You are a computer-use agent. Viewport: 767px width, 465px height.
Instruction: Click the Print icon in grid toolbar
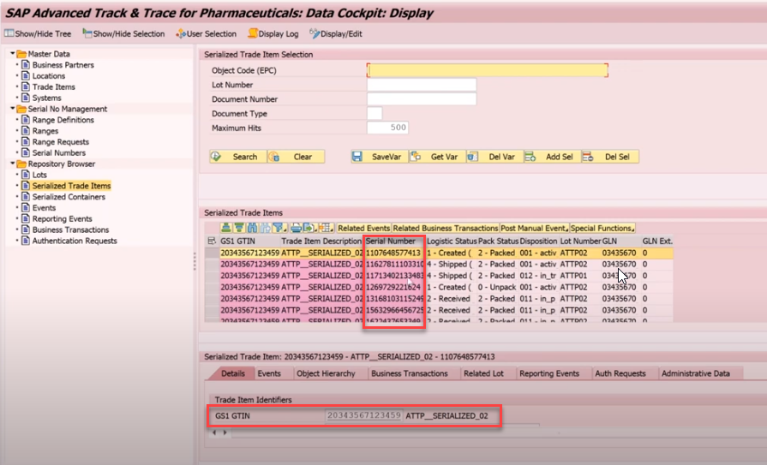[x=296, y=228]
